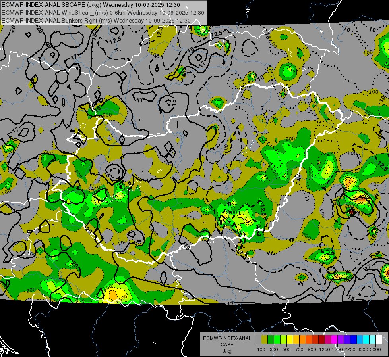Click the legend title ECMWF-INDEX-ANAL
The width and height of the screenshot is (389, 357).
click(227, 338)
